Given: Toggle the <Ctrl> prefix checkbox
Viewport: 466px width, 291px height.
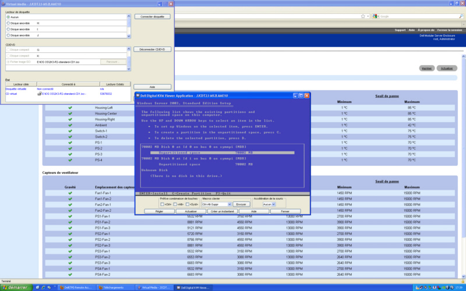Looking at the screenshot, I should pyautogui.click(x=162, y=204).
